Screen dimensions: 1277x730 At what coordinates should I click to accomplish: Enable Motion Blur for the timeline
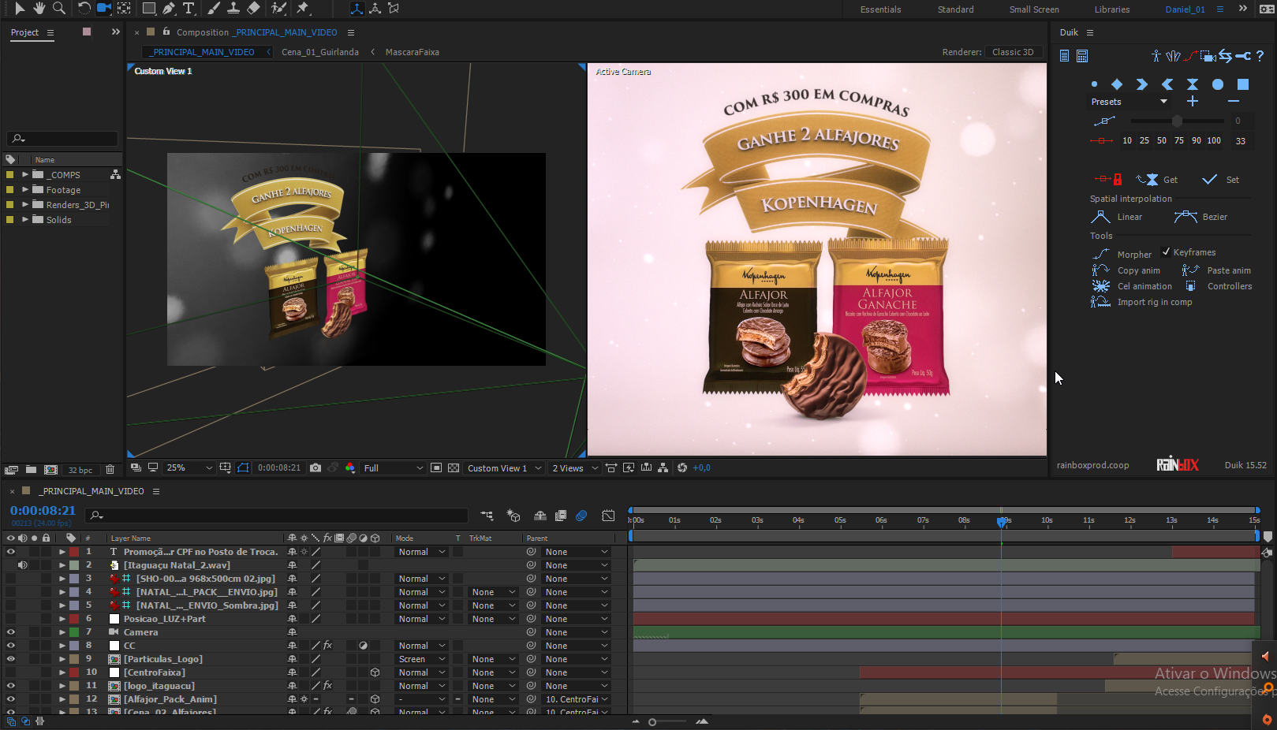581,516
